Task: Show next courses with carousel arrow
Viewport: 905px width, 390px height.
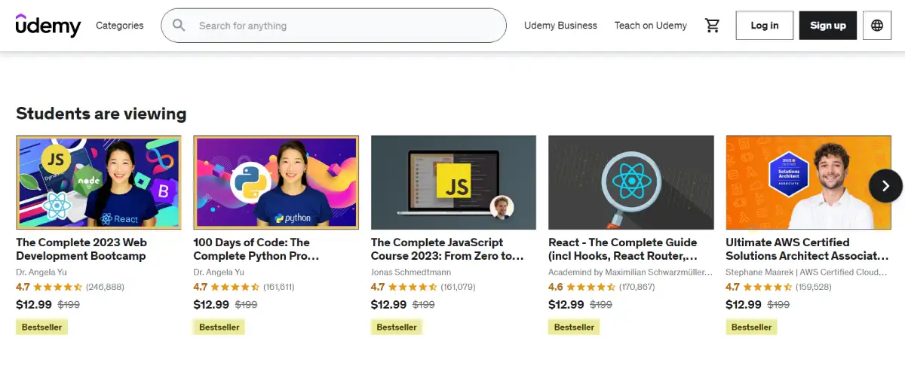Action: click(x=885, y=185)
